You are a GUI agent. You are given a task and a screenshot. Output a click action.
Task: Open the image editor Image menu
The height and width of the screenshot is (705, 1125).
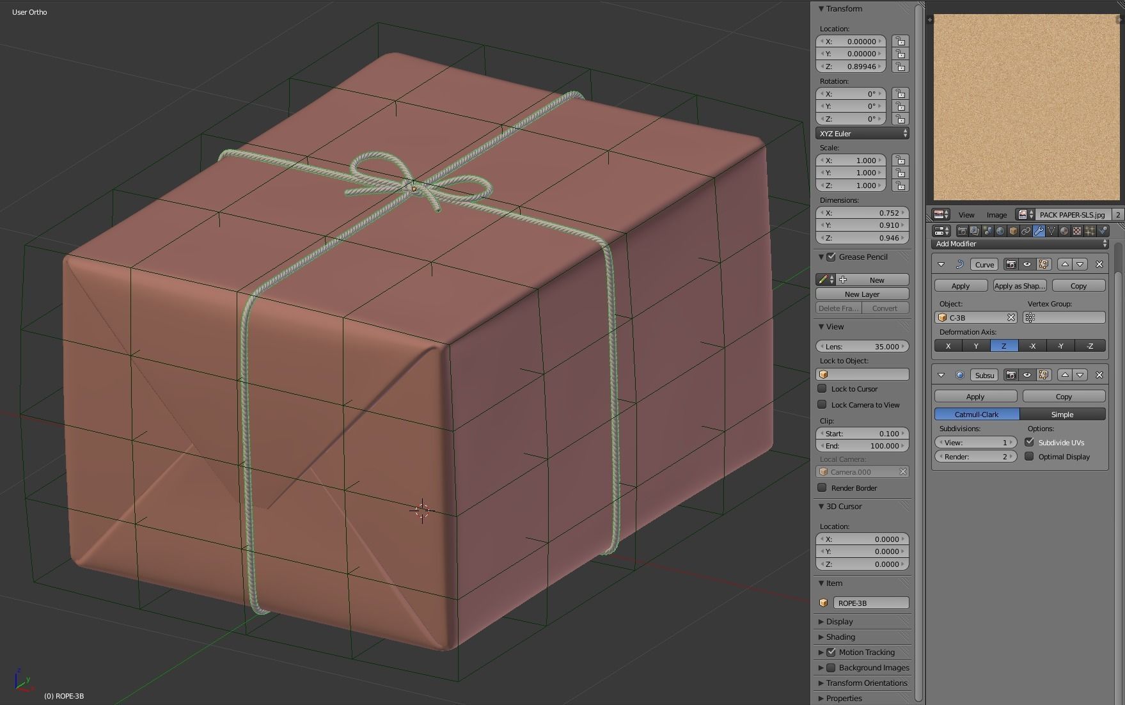(996, 214)
